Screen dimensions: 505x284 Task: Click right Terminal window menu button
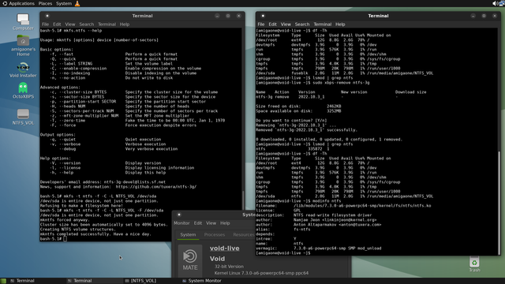tap(263, 16)
